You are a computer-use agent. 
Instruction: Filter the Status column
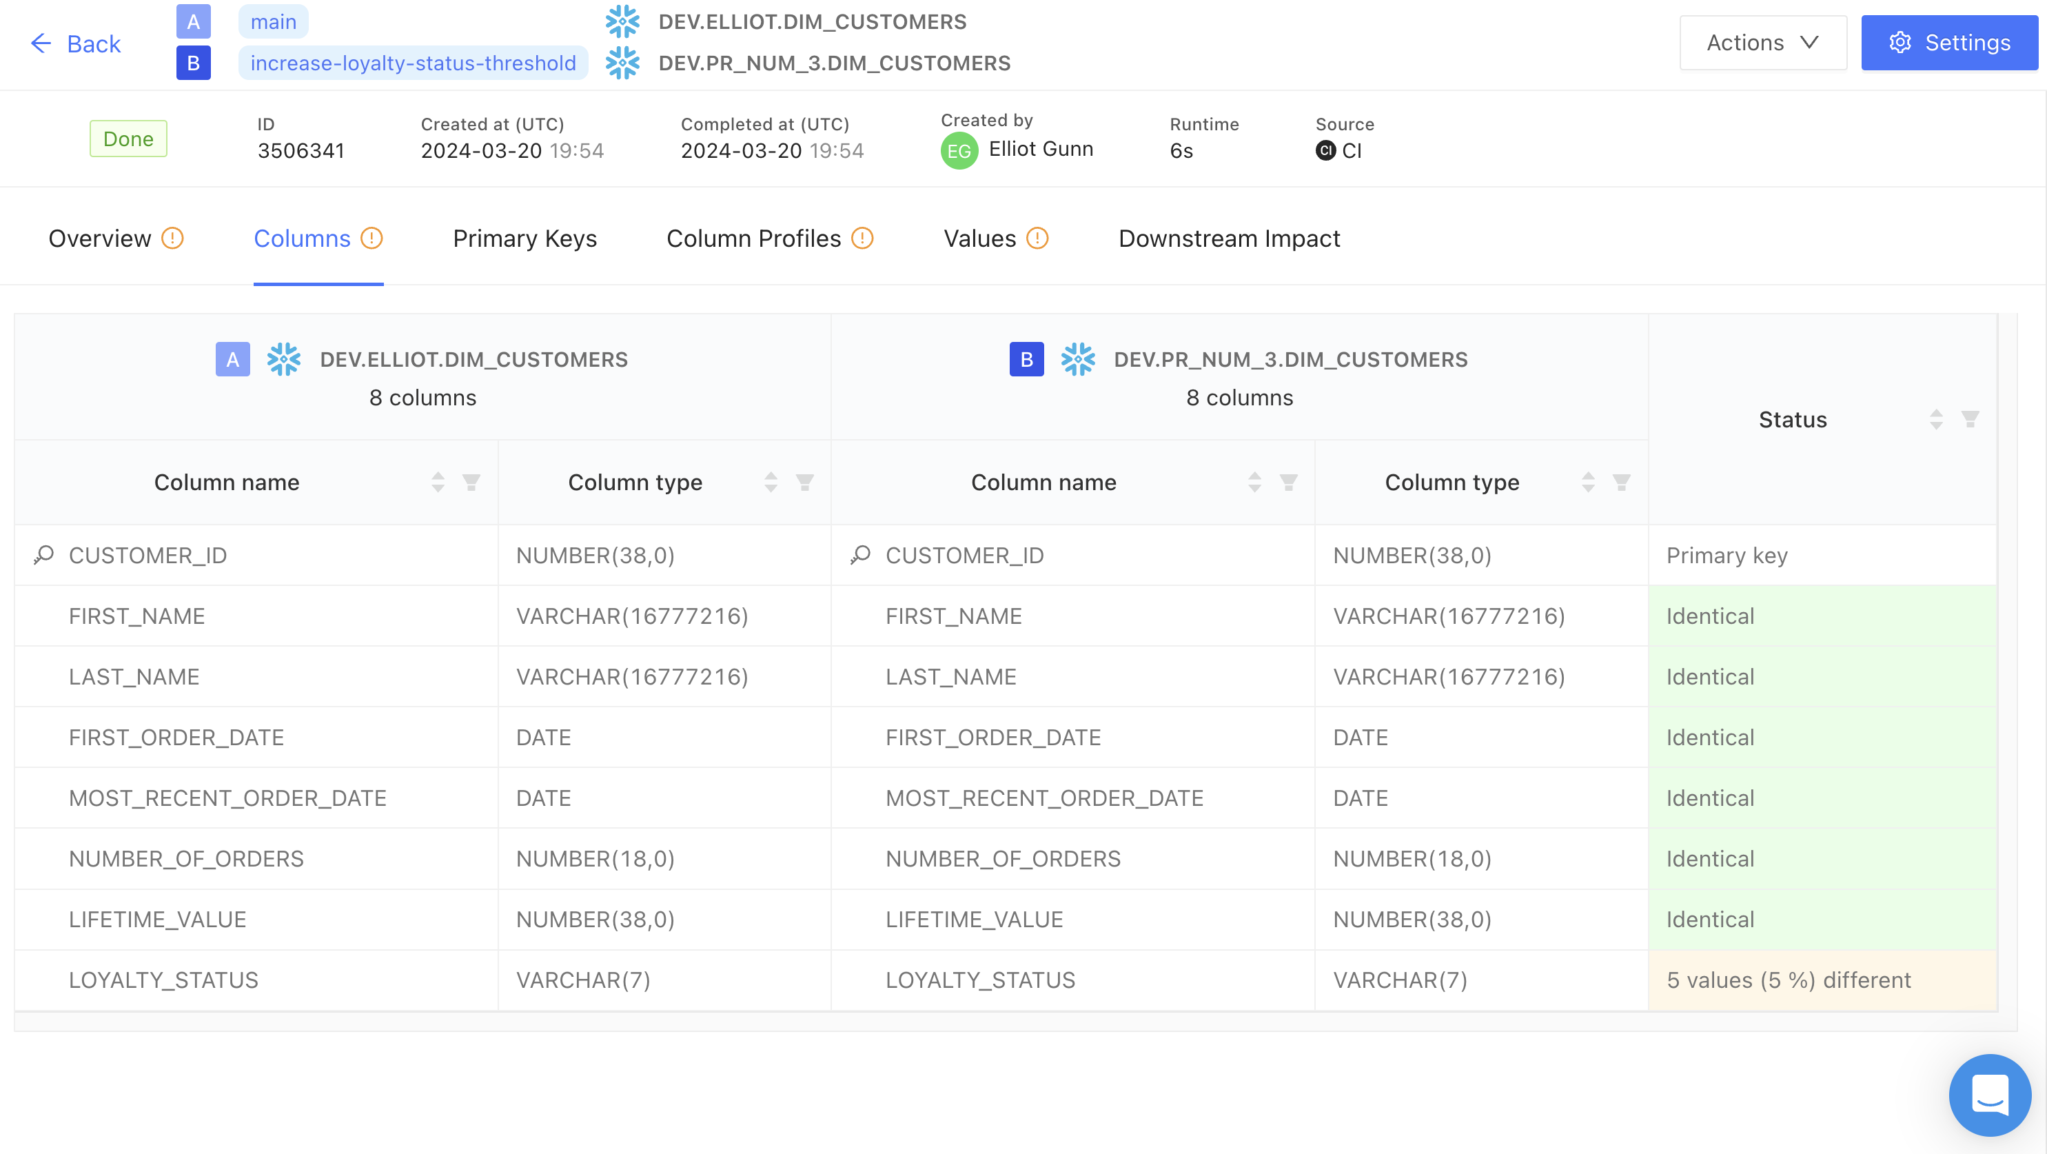pos(1970,420)
